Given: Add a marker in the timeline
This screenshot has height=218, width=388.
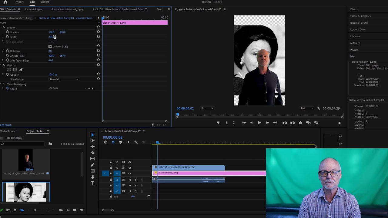Looking at the screenshot, I should (128, 142).
